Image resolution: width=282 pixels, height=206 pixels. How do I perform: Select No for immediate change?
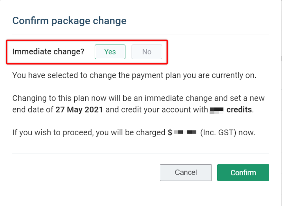tap(147, 52)
